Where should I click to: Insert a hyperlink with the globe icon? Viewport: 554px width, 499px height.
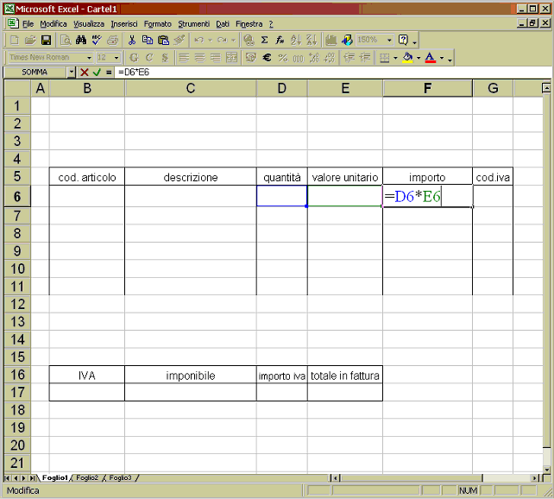click(x=249, y=40)
